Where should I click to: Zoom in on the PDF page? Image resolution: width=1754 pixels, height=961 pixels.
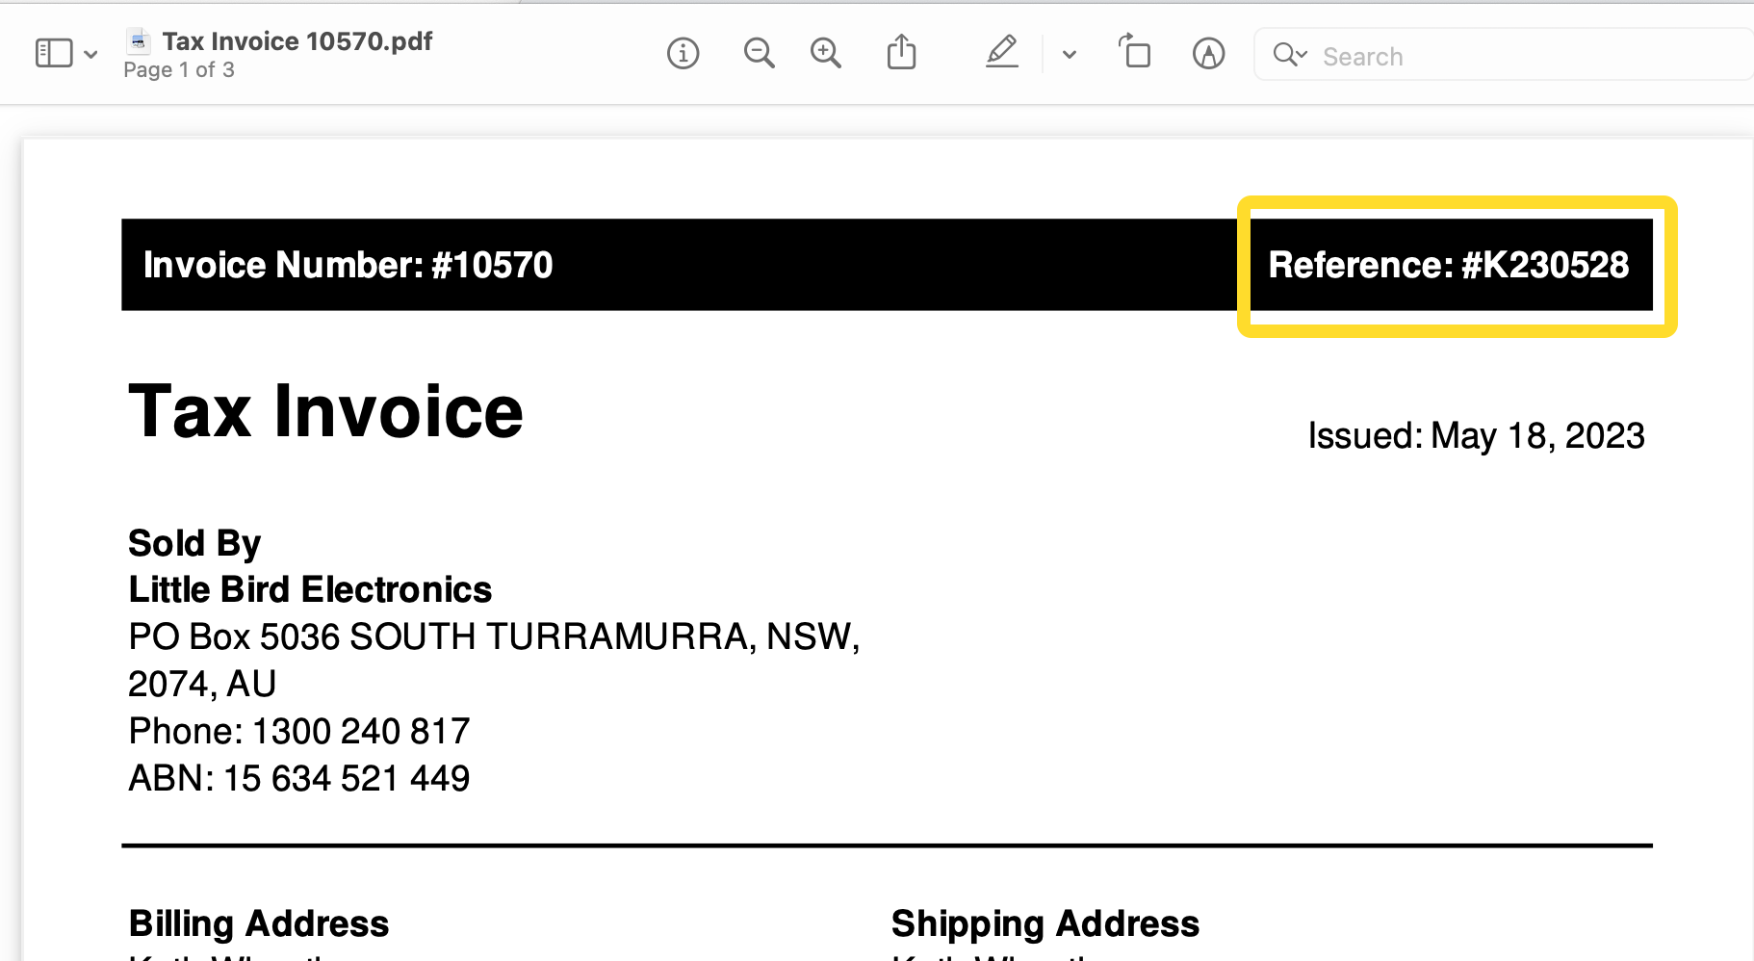(x=825, y=53)
